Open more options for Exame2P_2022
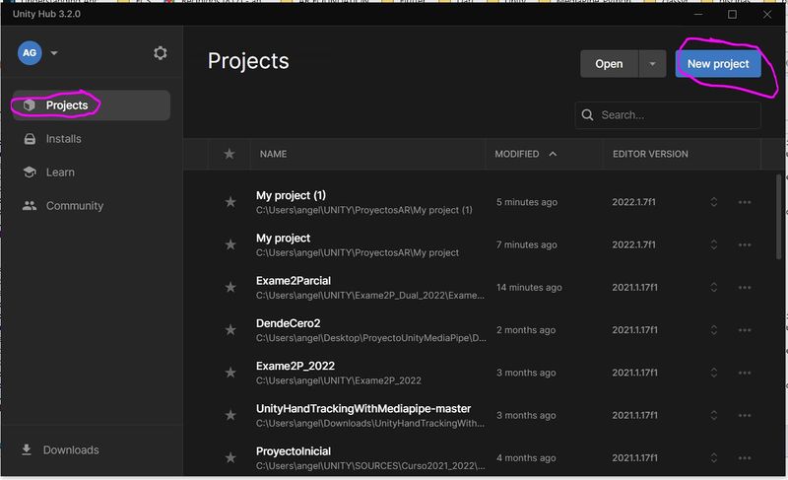 (745, 373)
